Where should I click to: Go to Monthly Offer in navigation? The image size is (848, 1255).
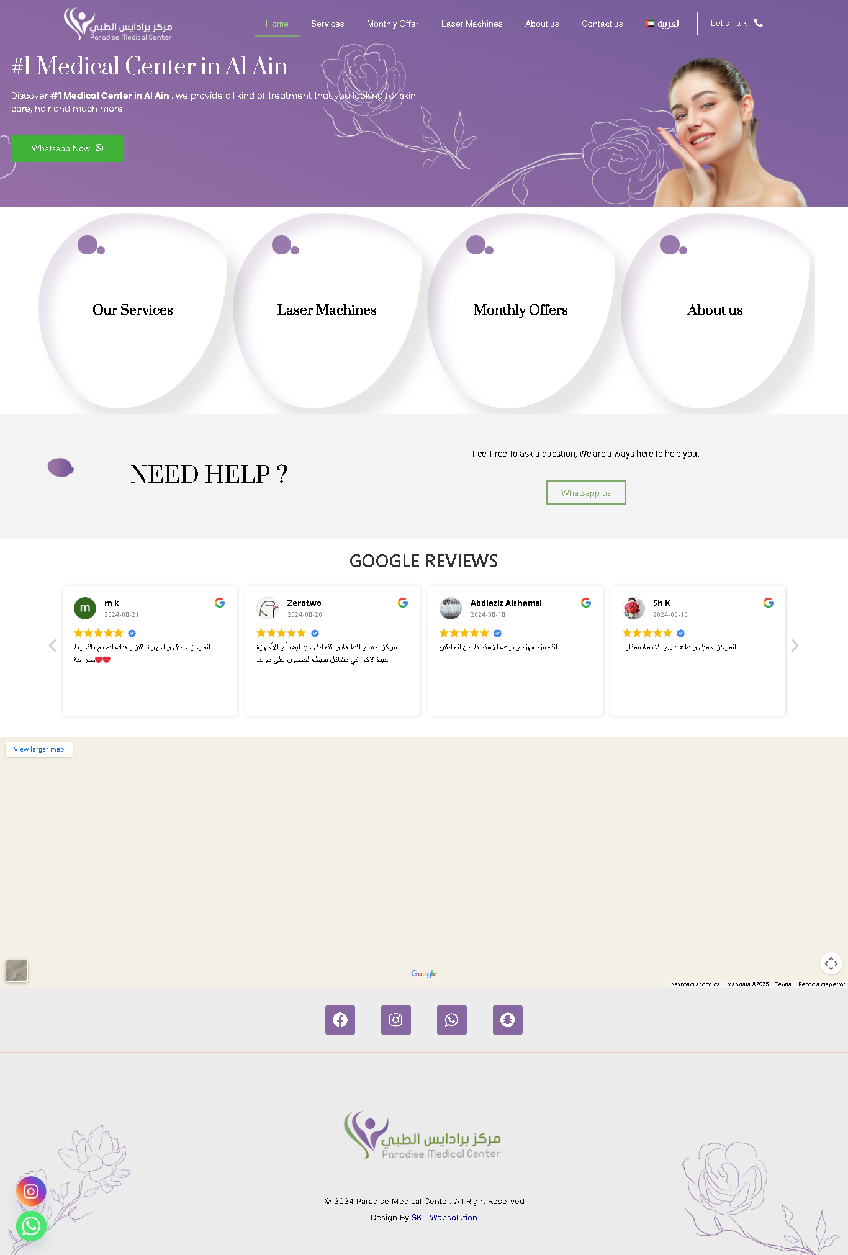[x=392, y=24]
